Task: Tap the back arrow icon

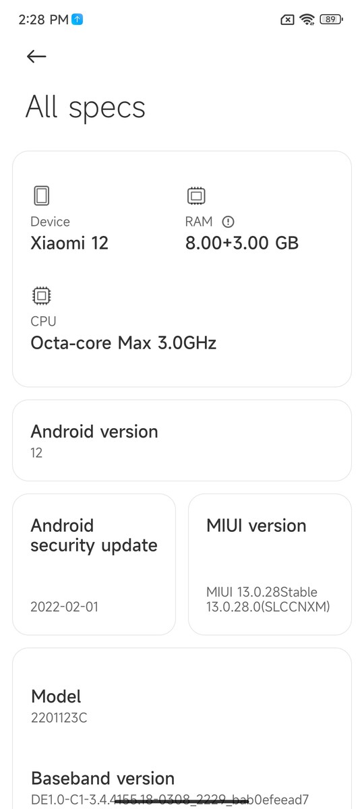Action: (36, 57)
